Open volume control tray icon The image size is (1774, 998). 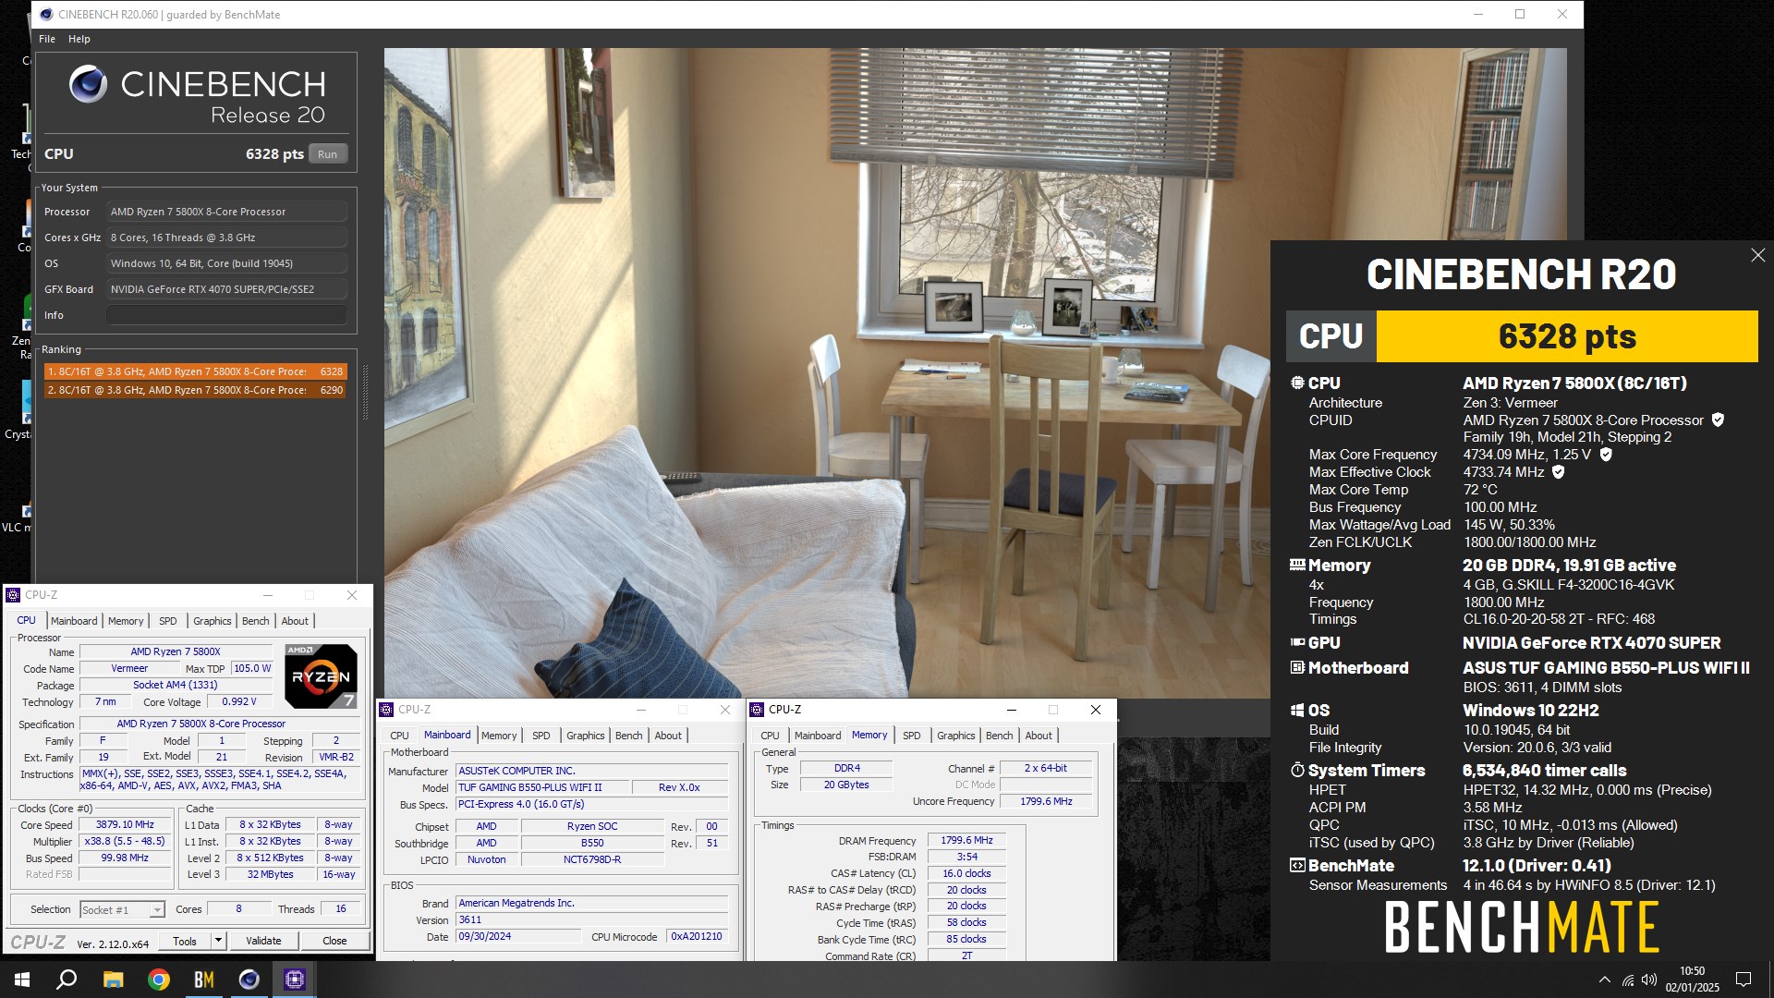click(x=1649, y=980)
